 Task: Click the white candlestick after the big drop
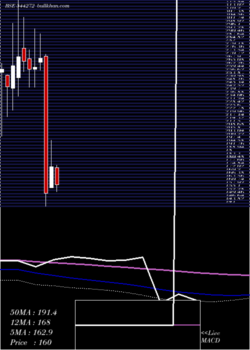click(51, 177)
